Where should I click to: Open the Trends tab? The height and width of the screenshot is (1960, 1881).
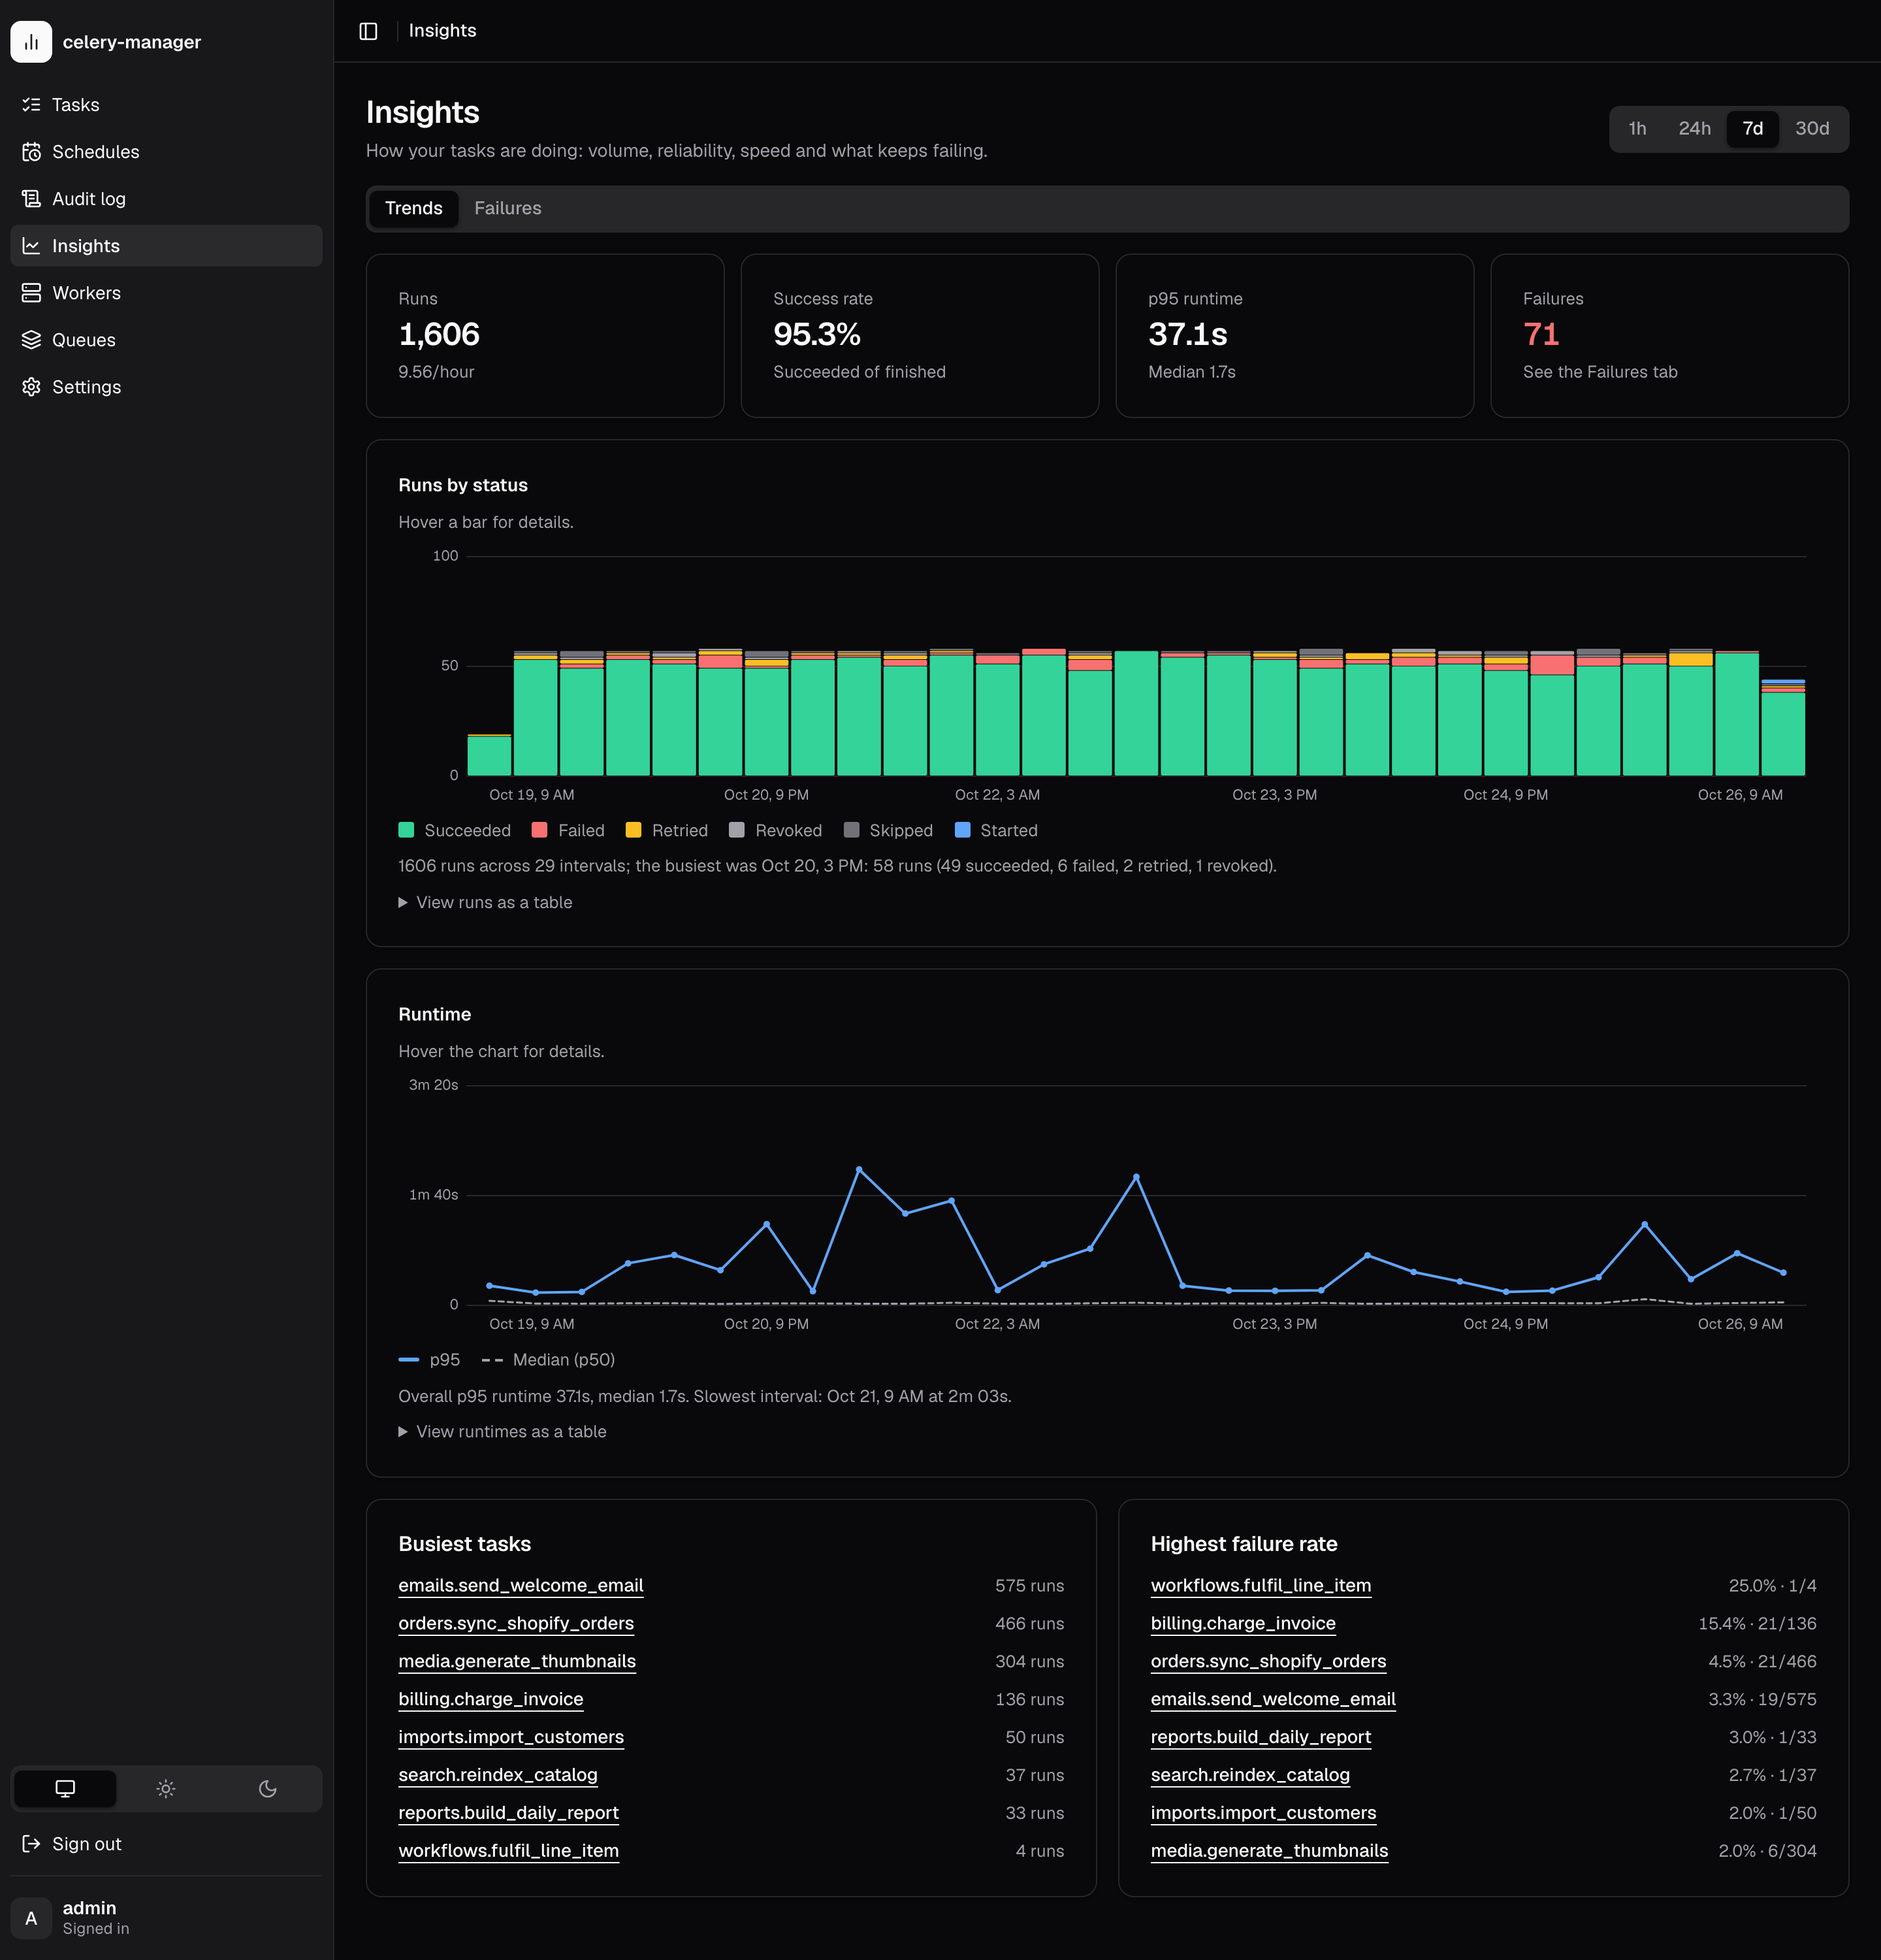(414, 209)
